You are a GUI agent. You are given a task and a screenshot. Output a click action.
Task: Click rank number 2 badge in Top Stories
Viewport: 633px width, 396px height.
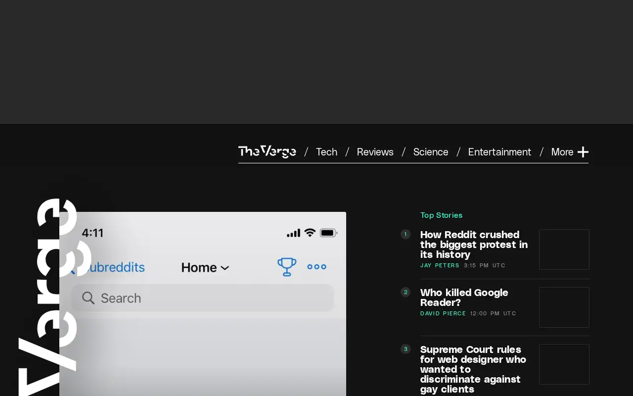(406, 292)
